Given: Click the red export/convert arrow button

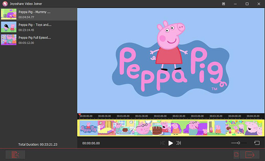Looking at the screenshot, I should [x=250, y=155].
